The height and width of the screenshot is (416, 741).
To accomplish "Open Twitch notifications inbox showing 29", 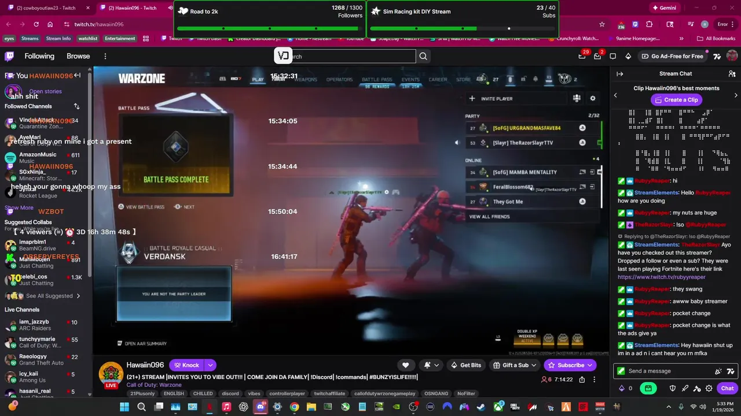I will [x=582, y=56].
